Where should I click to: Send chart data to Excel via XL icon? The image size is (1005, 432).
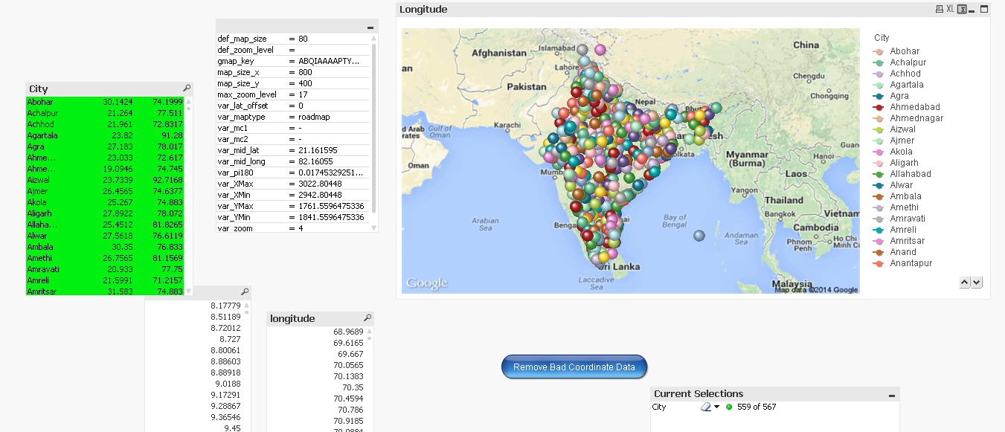coord(950,10)
